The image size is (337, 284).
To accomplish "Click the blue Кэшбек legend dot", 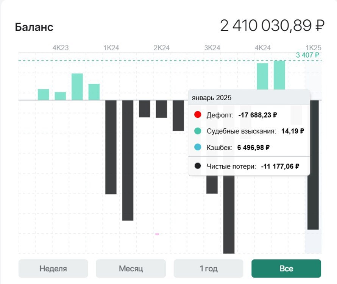I will click(197, 147).
